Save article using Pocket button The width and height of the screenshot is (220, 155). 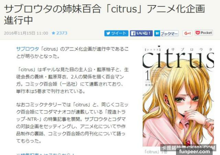204,33
